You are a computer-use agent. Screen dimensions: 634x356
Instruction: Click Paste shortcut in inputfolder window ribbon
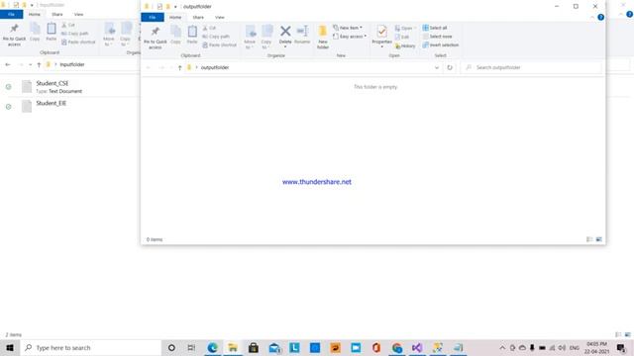[x=78, y=42]
